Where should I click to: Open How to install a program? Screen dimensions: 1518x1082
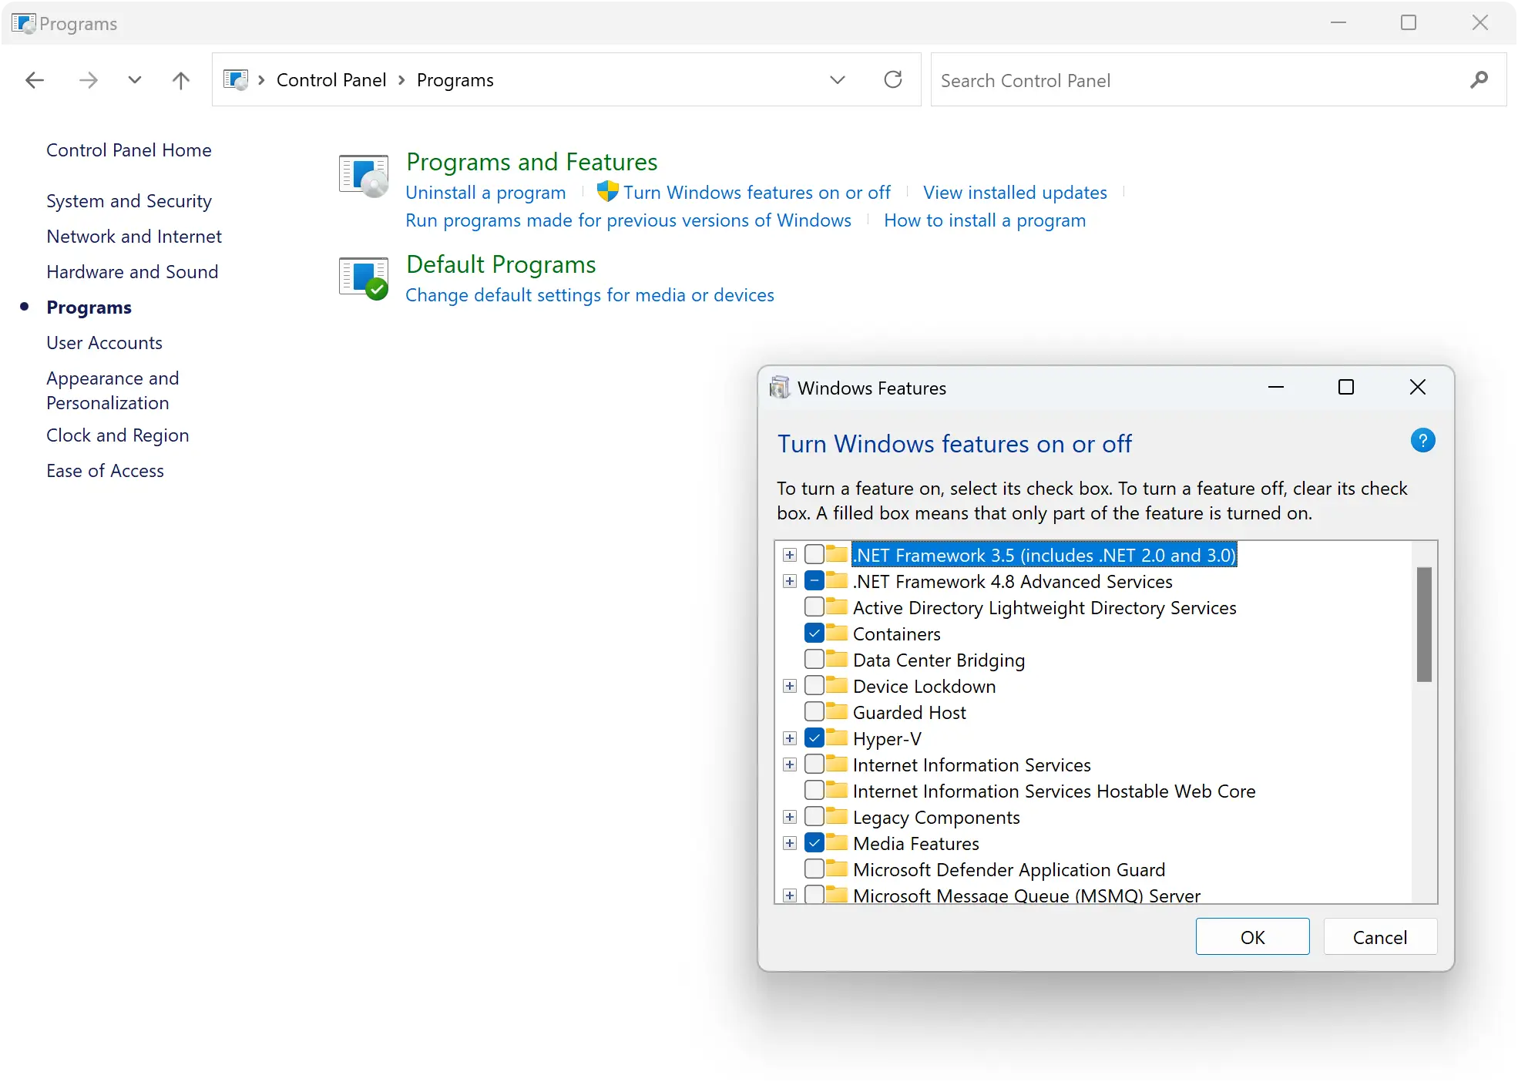(x=985, y=220)
